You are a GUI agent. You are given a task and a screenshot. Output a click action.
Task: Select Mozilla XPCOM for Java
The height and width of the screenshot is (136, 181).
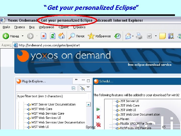tap(136, 123)
